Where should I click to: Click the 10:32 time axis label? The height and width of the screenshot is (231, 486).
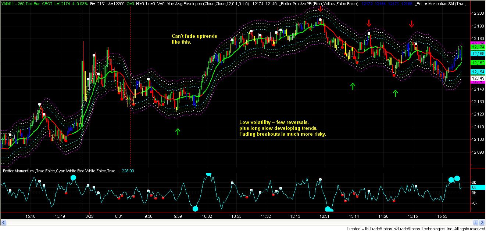207,217
